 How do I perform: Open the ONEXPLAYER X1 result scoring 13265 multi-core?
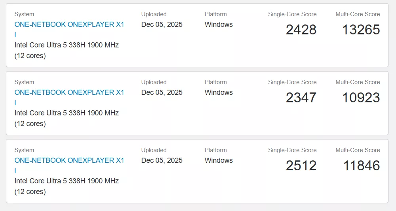pos(69,24)
